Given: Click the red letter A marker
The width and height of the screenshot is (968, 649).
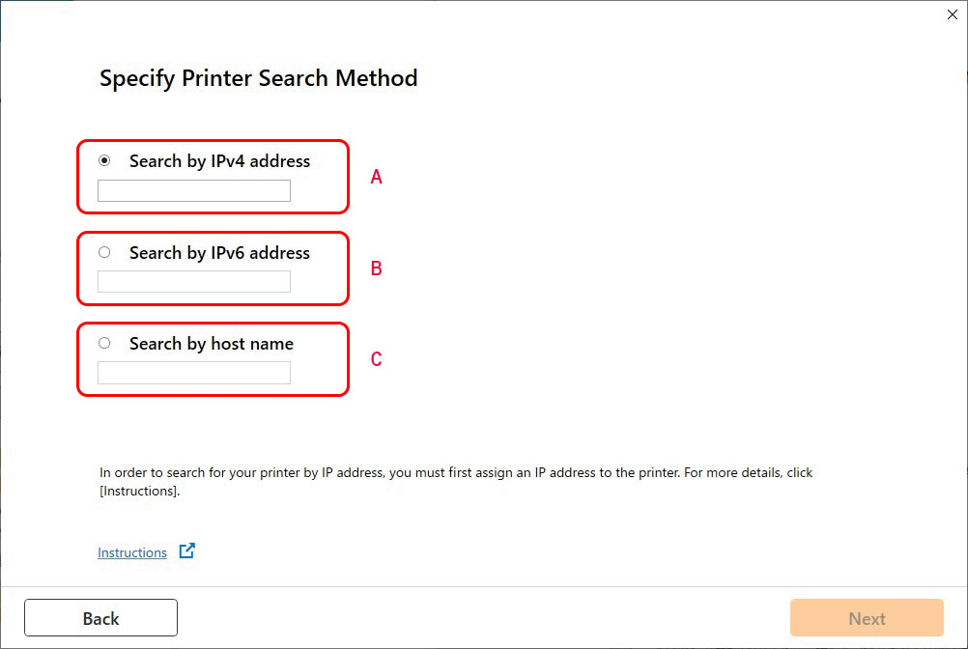Looking at the screenshot, I should click(377, 177).
